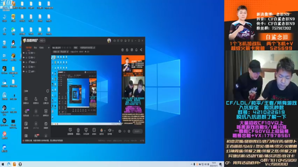Click the monitor icon in title bar
Screen dimensions: 298x167
[x=126, y=41]
